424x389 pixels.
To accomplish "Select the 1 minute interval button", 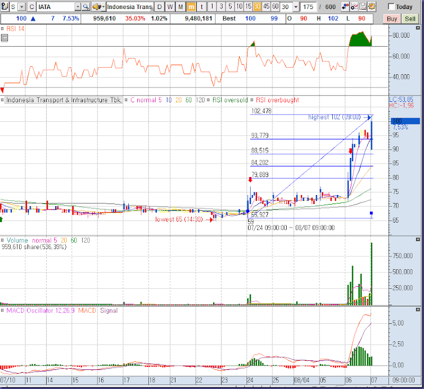I will pyautogui.click(x=213, y=6).
